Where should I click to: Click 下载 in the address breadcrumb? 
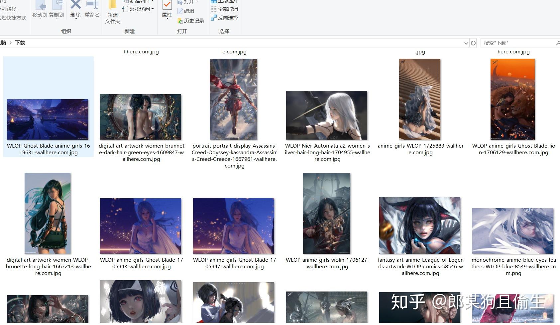click(x=20, y=42)
